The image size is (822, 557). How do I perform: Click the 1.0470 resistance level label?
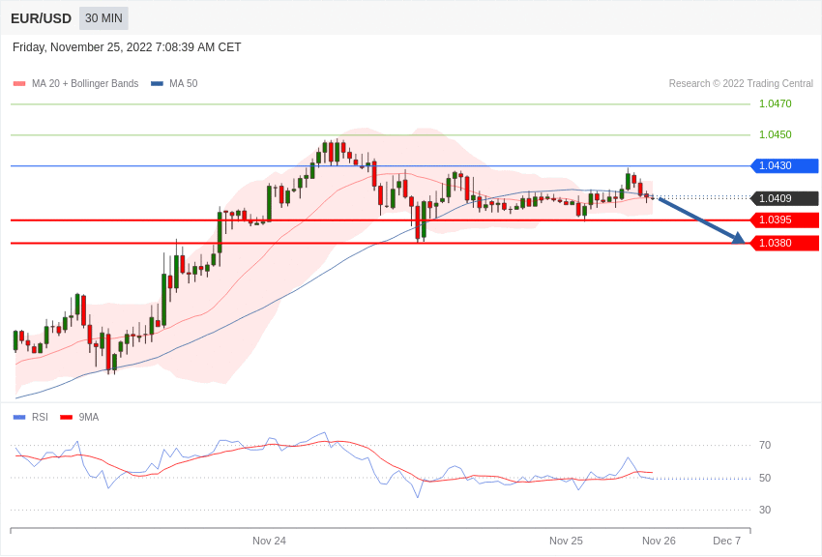[x=776, y=103]
